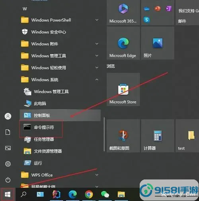Click the Power button icon

8,180
